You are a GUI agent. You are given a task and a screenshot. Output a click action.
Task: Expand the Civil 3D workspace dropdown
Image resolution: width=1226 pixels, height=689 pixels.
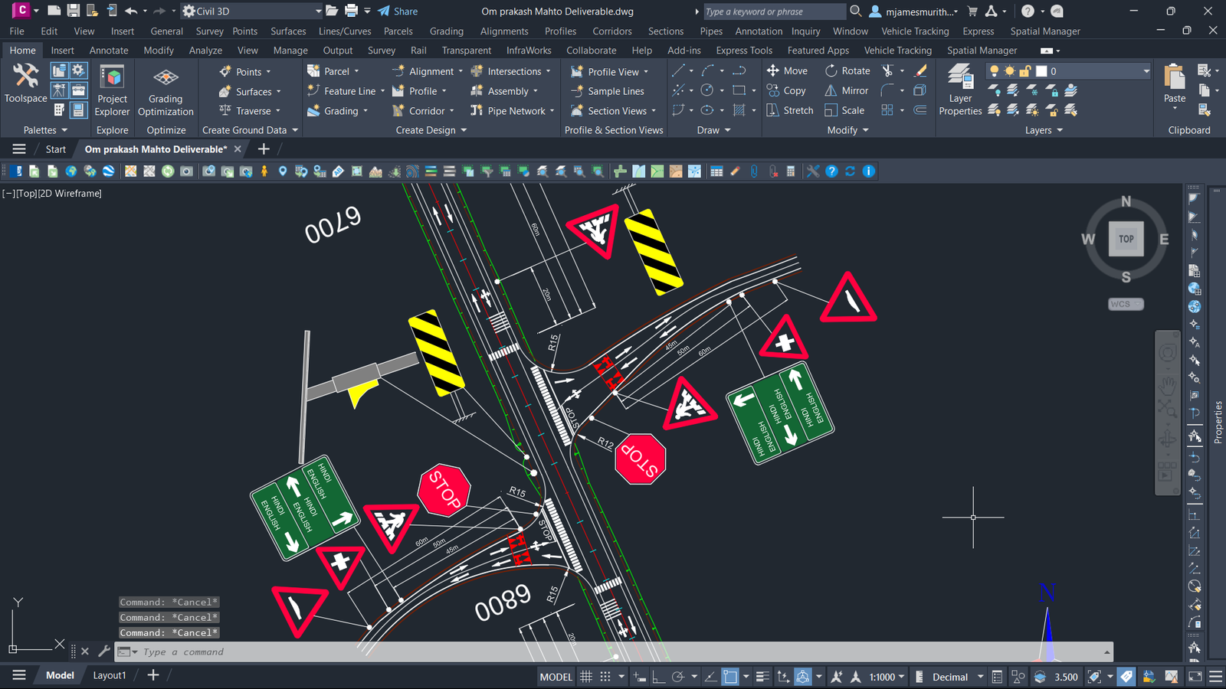pyautogui.click(x=318, y=11)
